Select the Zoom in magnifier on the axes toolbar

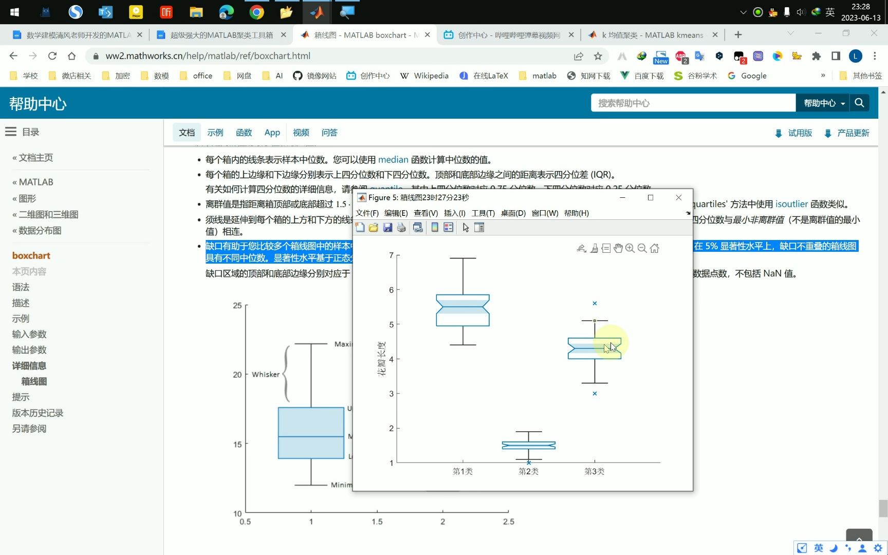(x=630, y=248)
